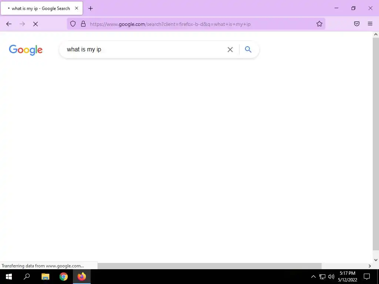The width and height of the screenshot is (379, 284).
Task: Open a new browser tab
Action: [91, 9]
